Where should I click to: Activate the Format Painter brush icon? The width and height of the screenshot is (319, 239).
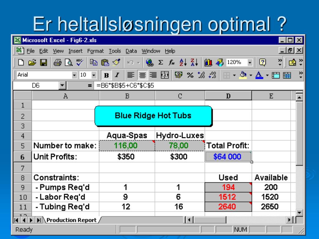point(117,62)
